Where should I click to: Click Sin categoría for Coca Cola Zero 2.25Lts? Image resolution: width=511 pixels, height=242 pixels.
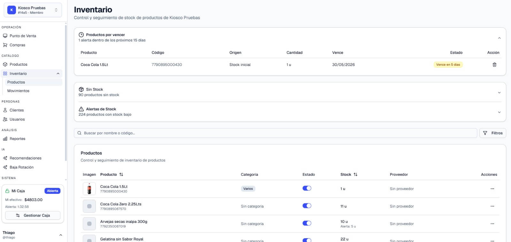coord(252,207)
